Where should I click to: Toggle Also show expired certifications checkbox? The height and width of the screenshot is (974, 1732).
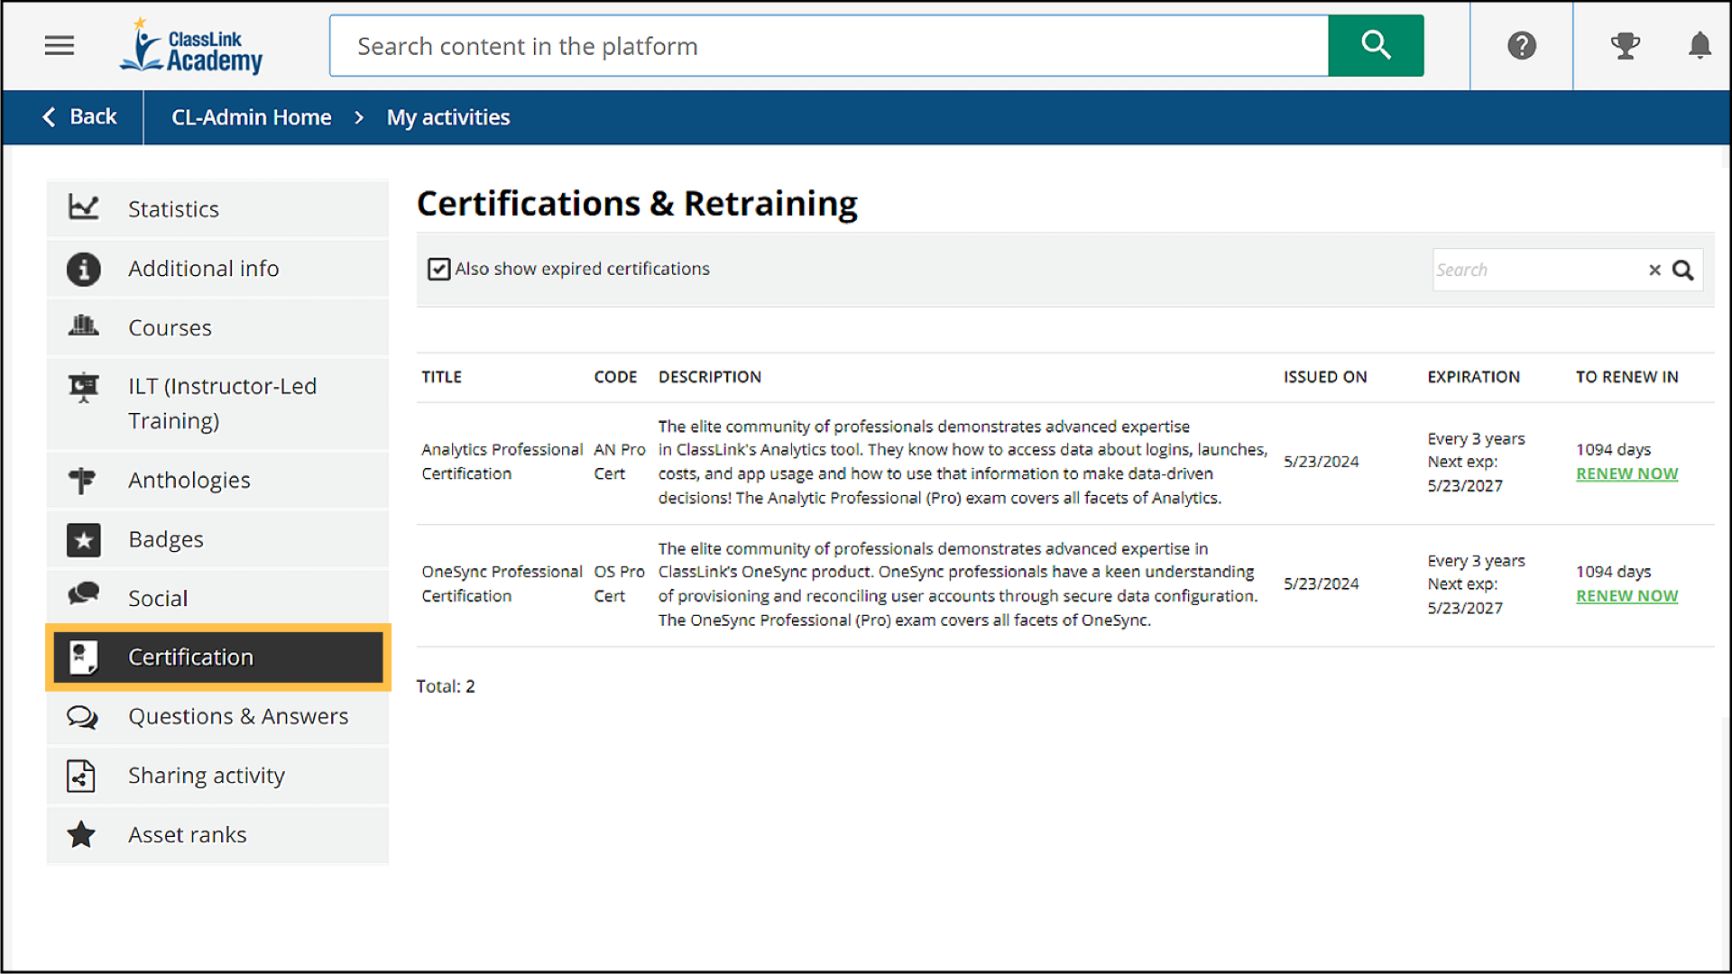pos(438,269)
